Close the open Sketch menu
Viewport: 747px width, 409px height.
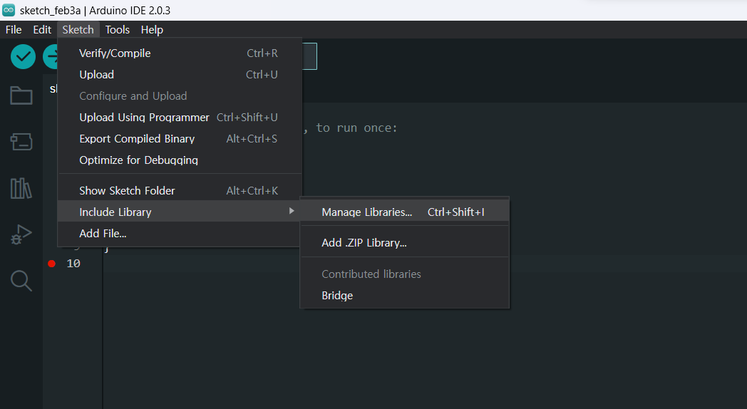point(78,29)
